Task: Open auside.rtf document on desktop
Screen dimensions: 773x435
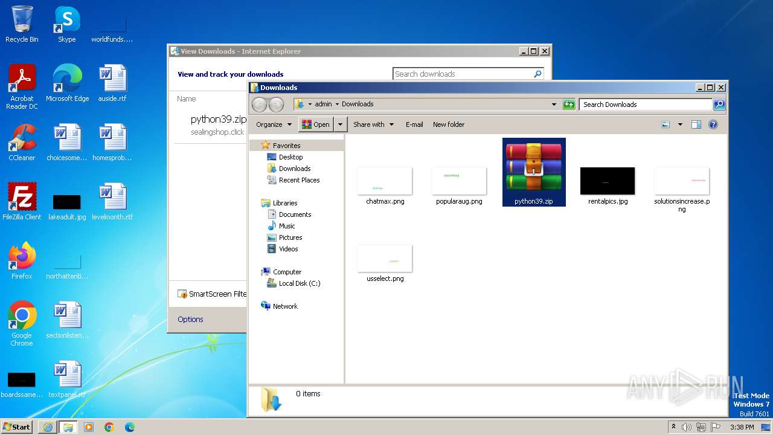Action: pyautogui.click(x=112, y=83)
